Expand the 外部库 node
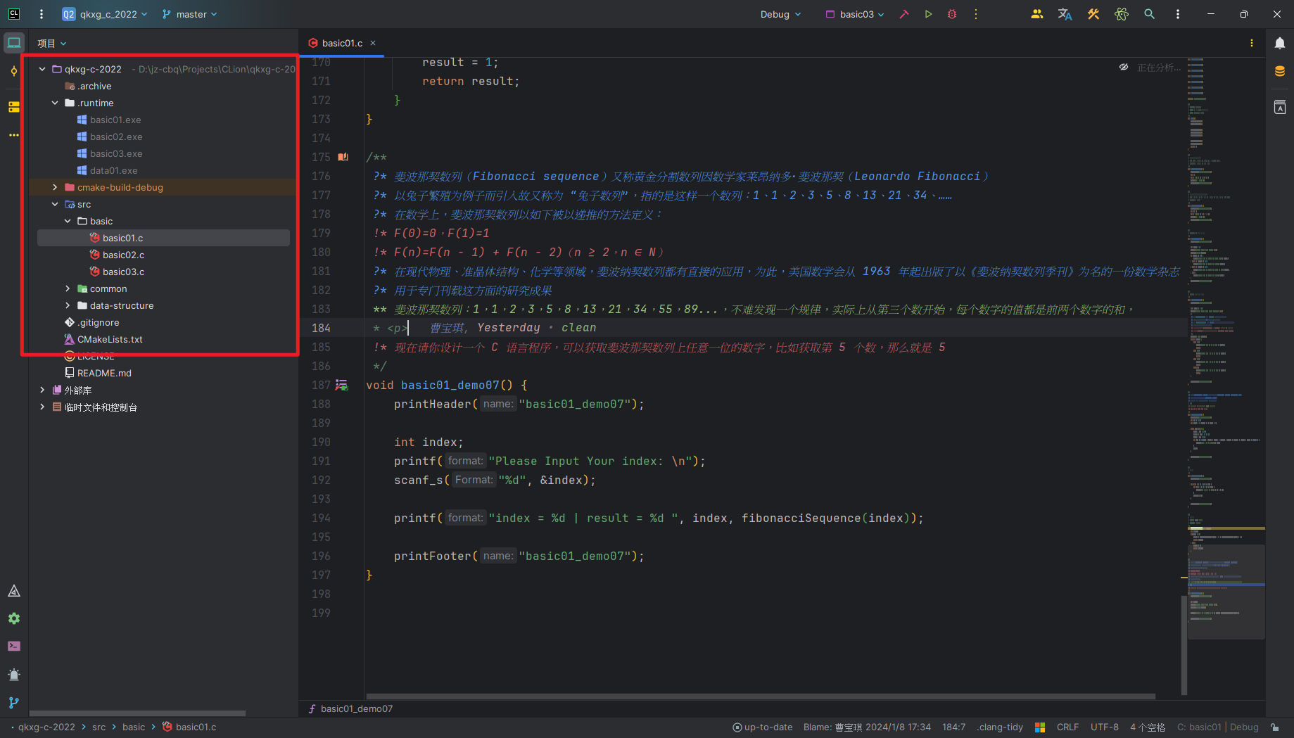Viewport: 1294px width, 738px height. (42, 390)
